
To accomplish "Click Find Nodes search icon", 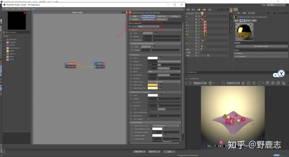I will (4, 32).
